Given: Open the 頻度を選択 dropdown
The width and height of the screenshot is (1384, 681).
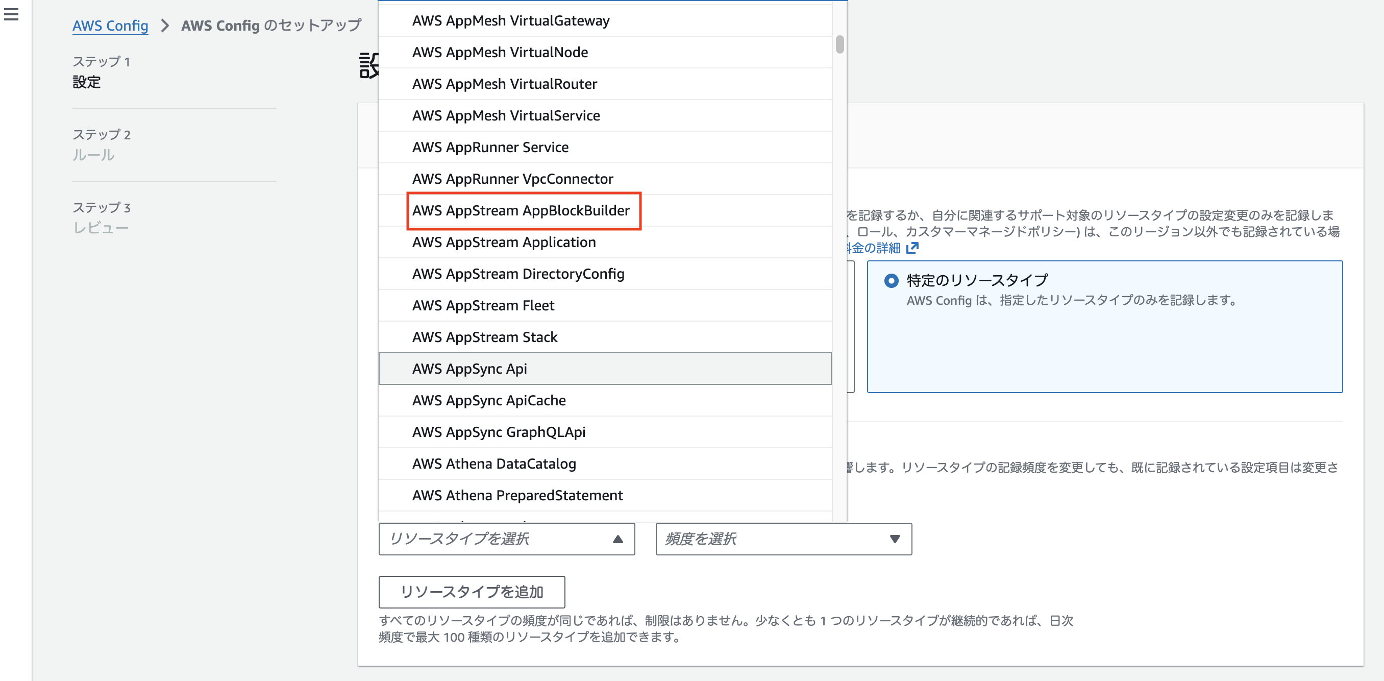Looking at the screenshot, I should point(783,539).
